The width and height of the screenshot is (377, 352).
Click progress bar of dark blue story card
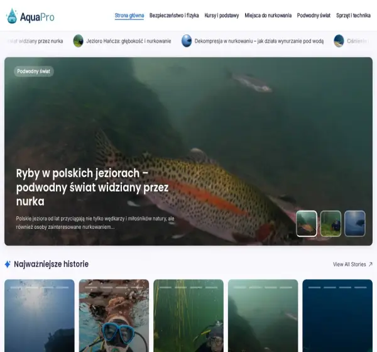pos(337,287)
